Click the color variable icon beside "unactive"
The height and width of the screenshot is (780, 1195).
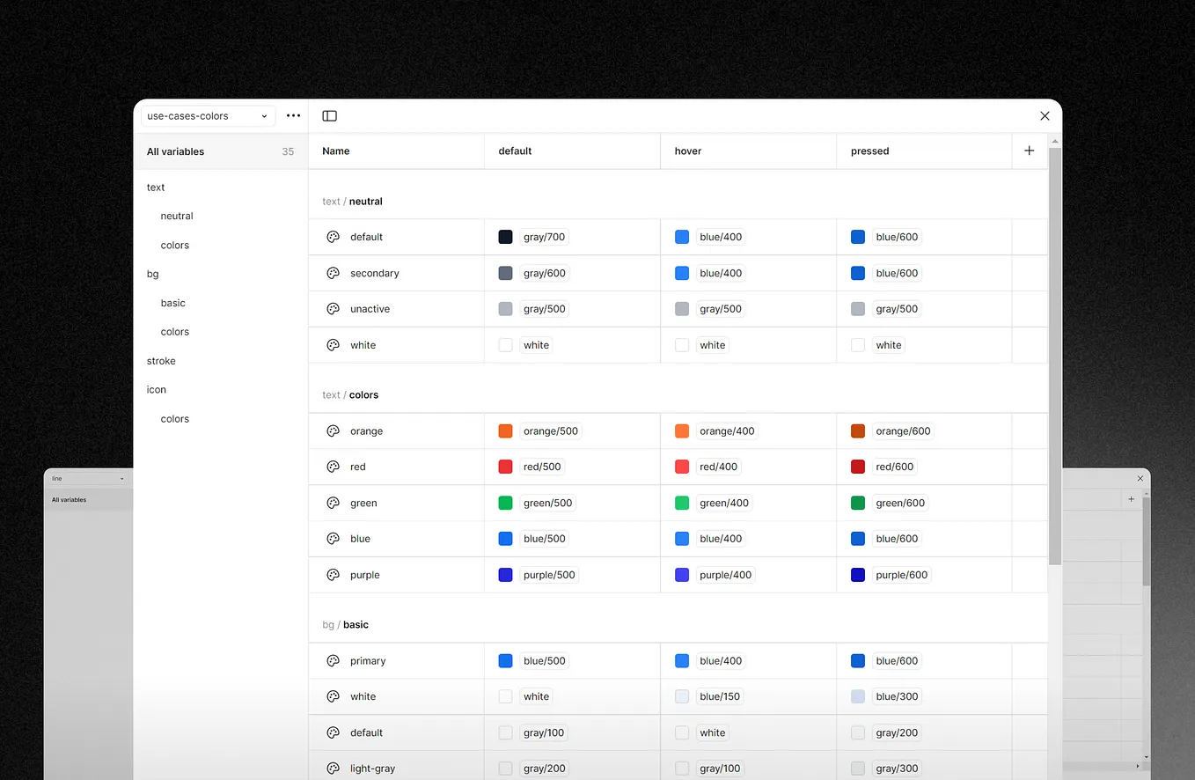click(333, 308)
